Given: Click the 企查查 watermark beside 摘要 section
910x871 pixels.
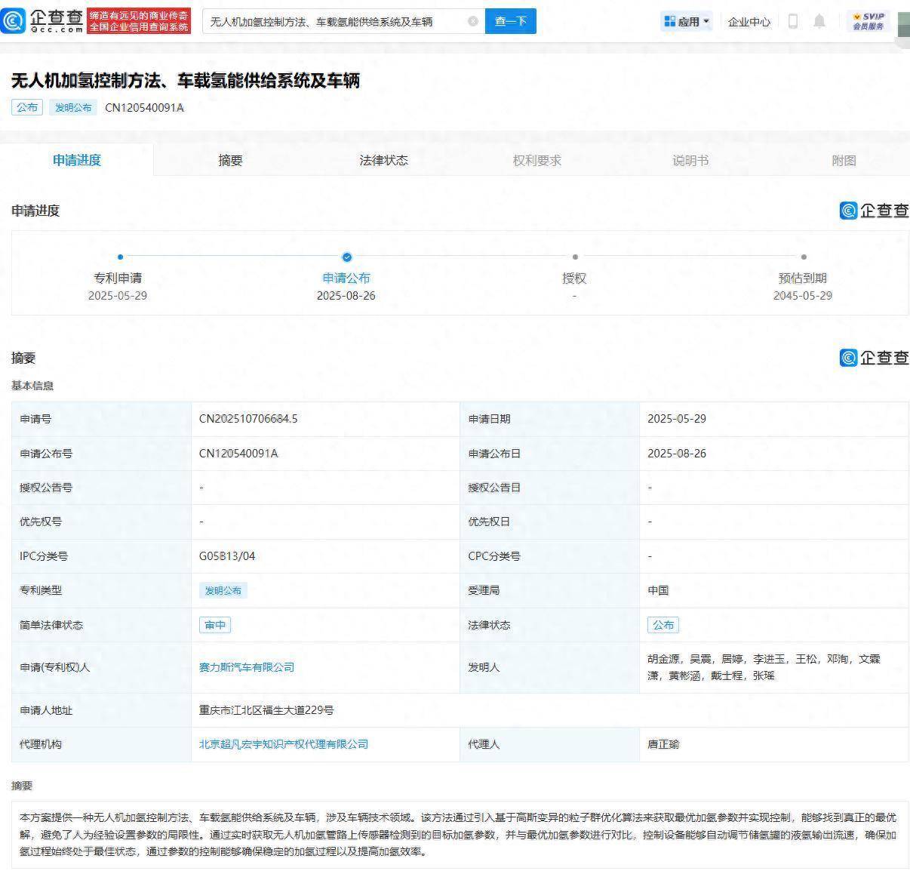Looking at the screenshot, I should pos(873,358).
